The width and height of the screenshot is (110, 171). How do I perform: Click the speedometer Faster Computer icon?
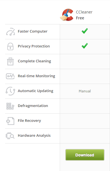coord(10,32)
